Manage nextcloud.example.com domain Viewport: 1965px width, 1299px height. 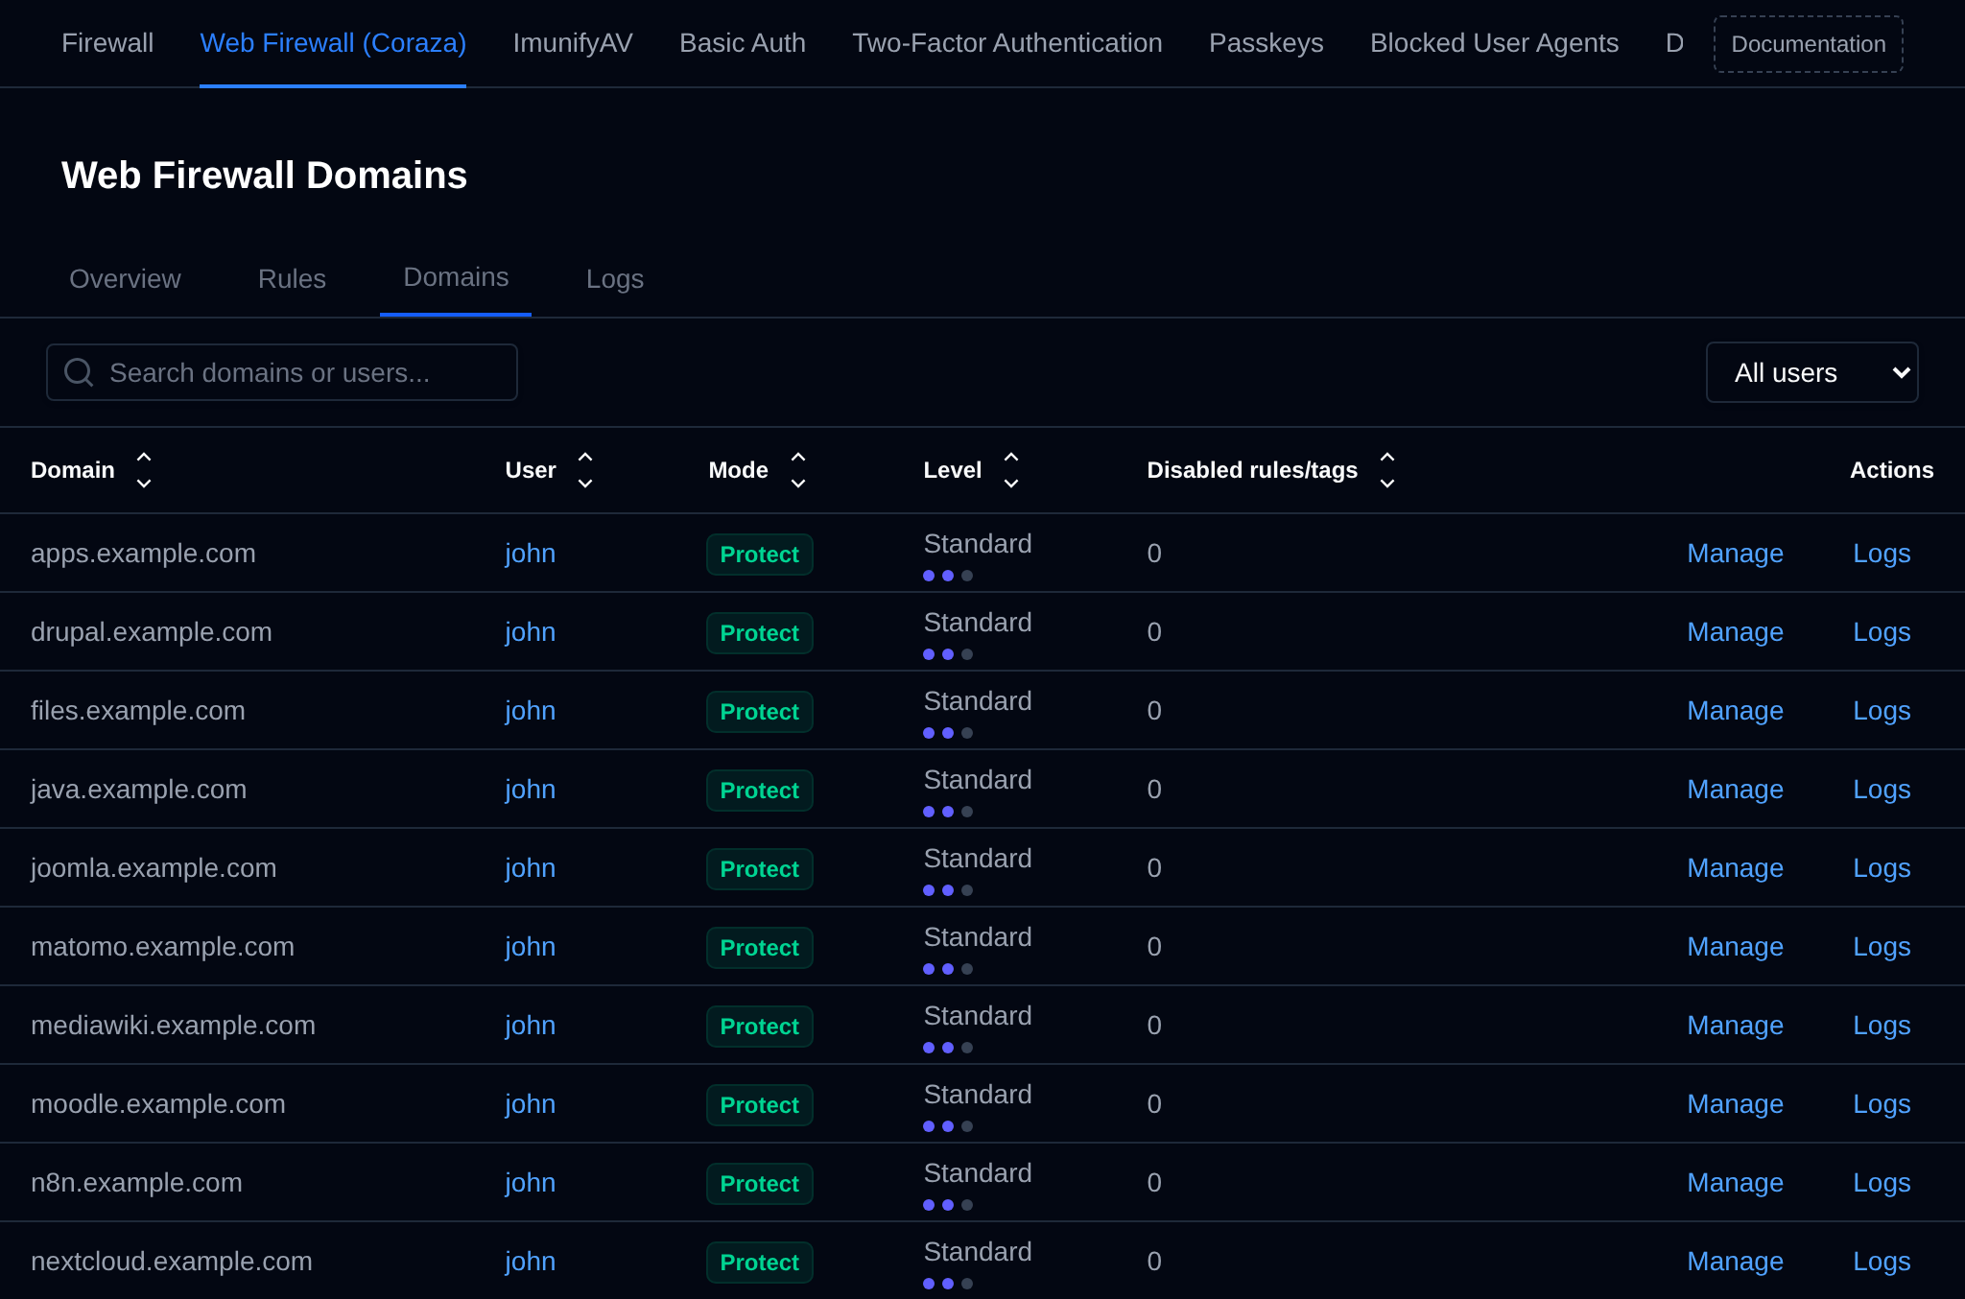1735,1262
